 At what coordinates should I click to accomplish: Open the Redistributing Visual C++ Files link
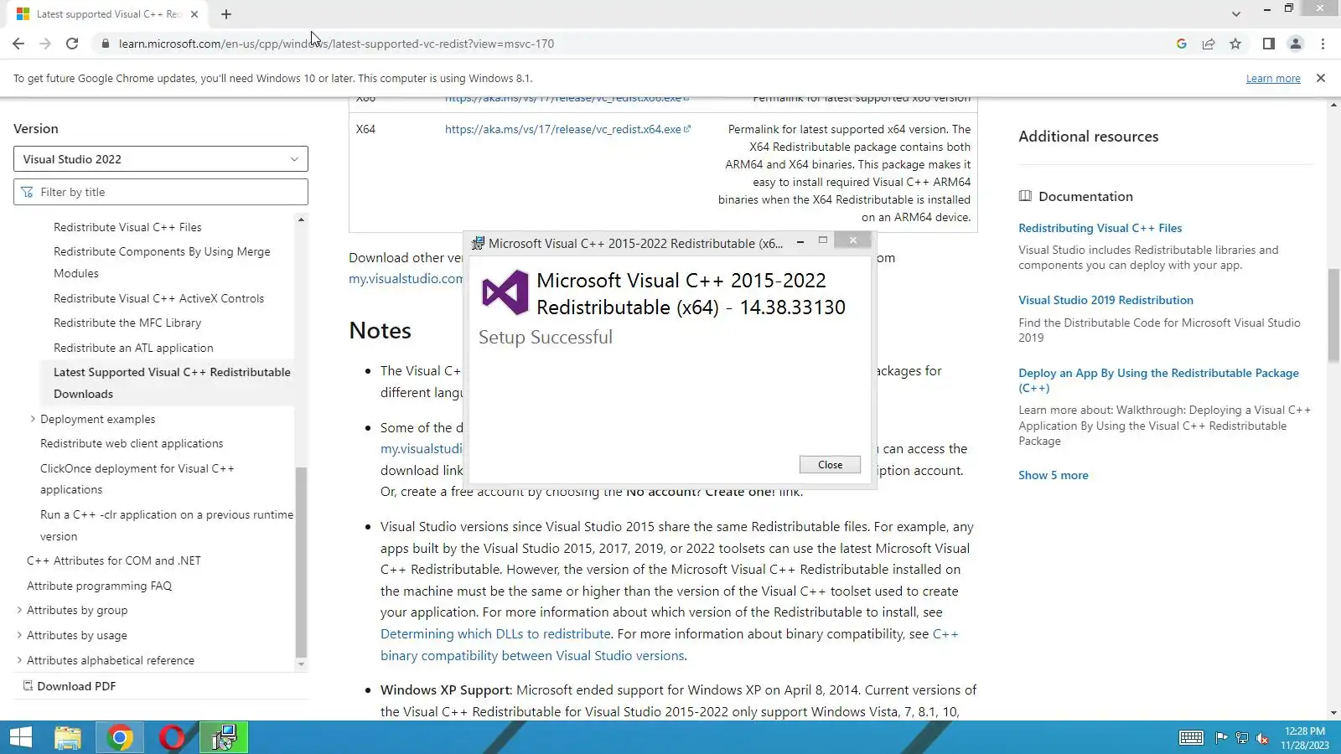(x=1100, y=228)
